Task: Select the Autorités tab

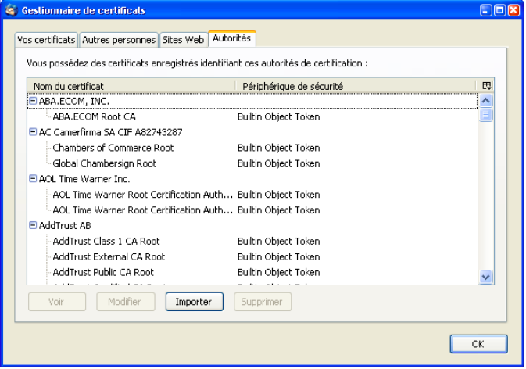Action: click(232, 38)
